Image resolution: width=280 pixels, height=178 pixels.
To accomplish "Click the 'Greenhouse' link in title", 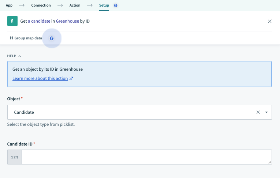I will pyautogui.click(x=67, y=21).
